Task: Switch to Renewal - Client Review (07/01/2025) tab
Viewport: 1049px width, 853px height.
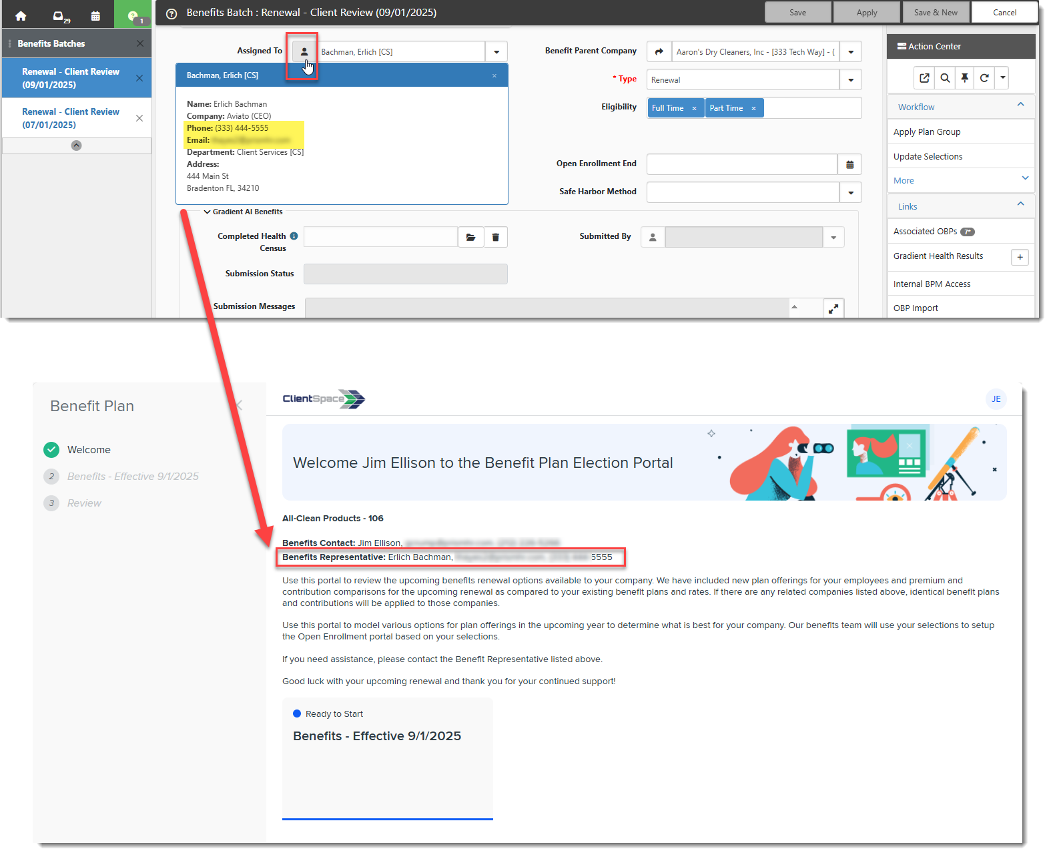Action: pyautogui.click(x=71, y=118)
